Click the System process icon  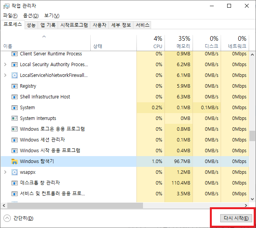tap(15, 108)
